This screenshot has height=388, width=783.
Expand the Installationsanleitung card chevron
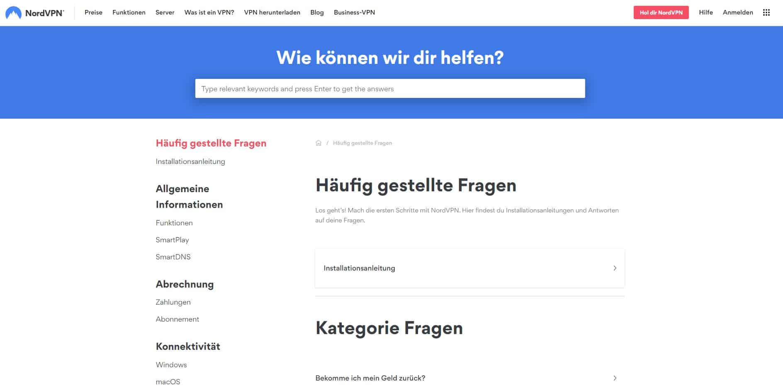(x=615, y=268)
